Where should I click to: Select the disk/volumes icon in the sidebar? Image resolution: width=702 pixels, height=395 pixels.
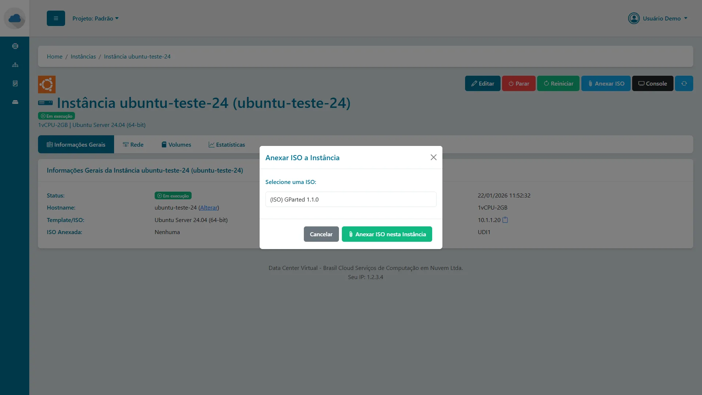click(x=15, y=83)
